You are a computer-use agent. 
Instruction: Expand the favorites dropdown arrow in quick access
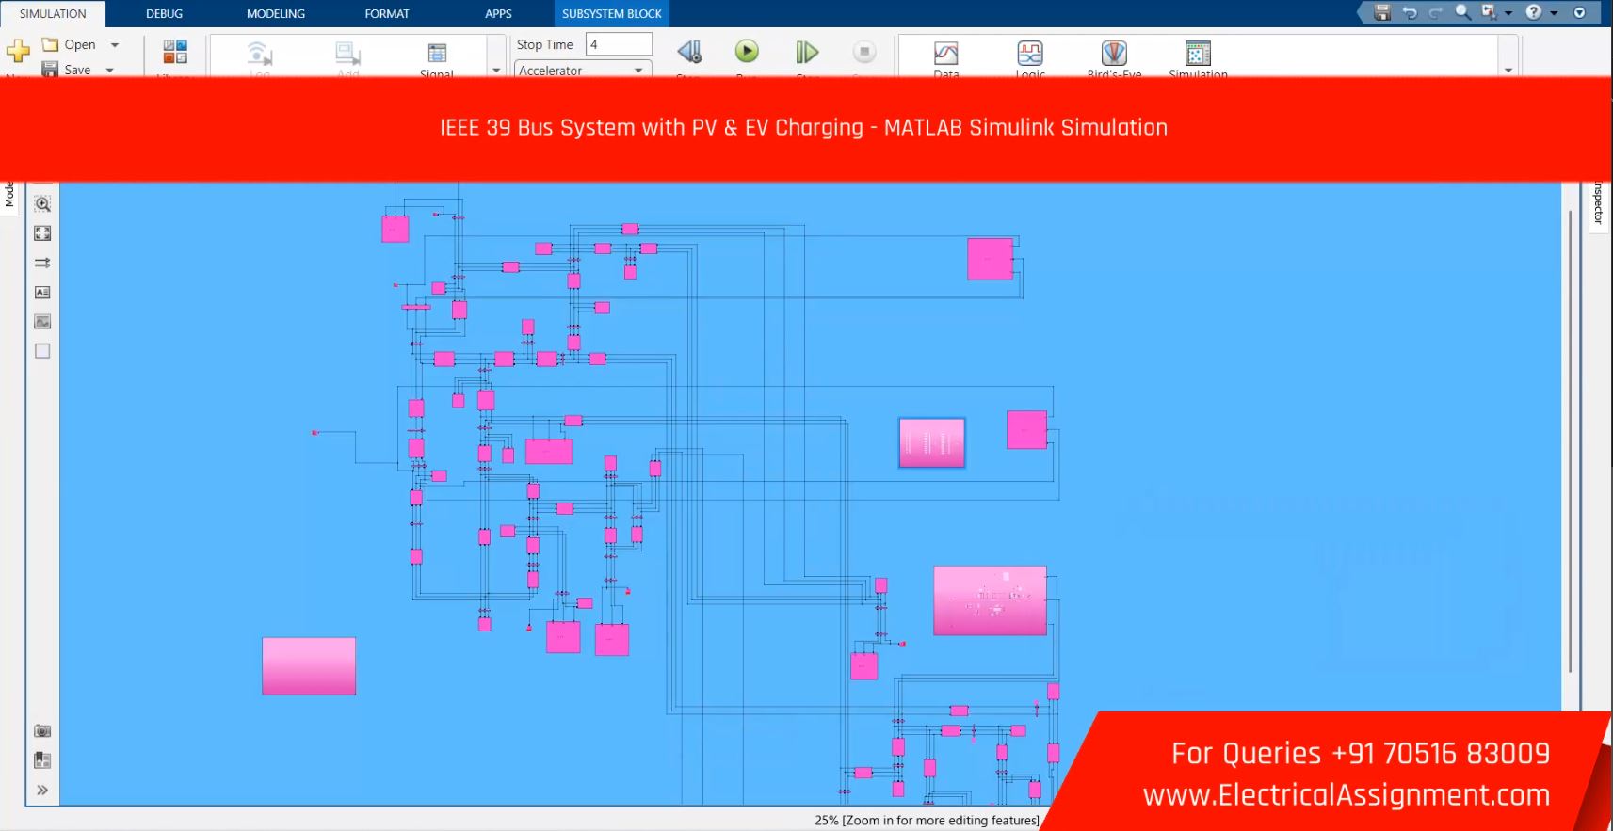point(1508,12)
